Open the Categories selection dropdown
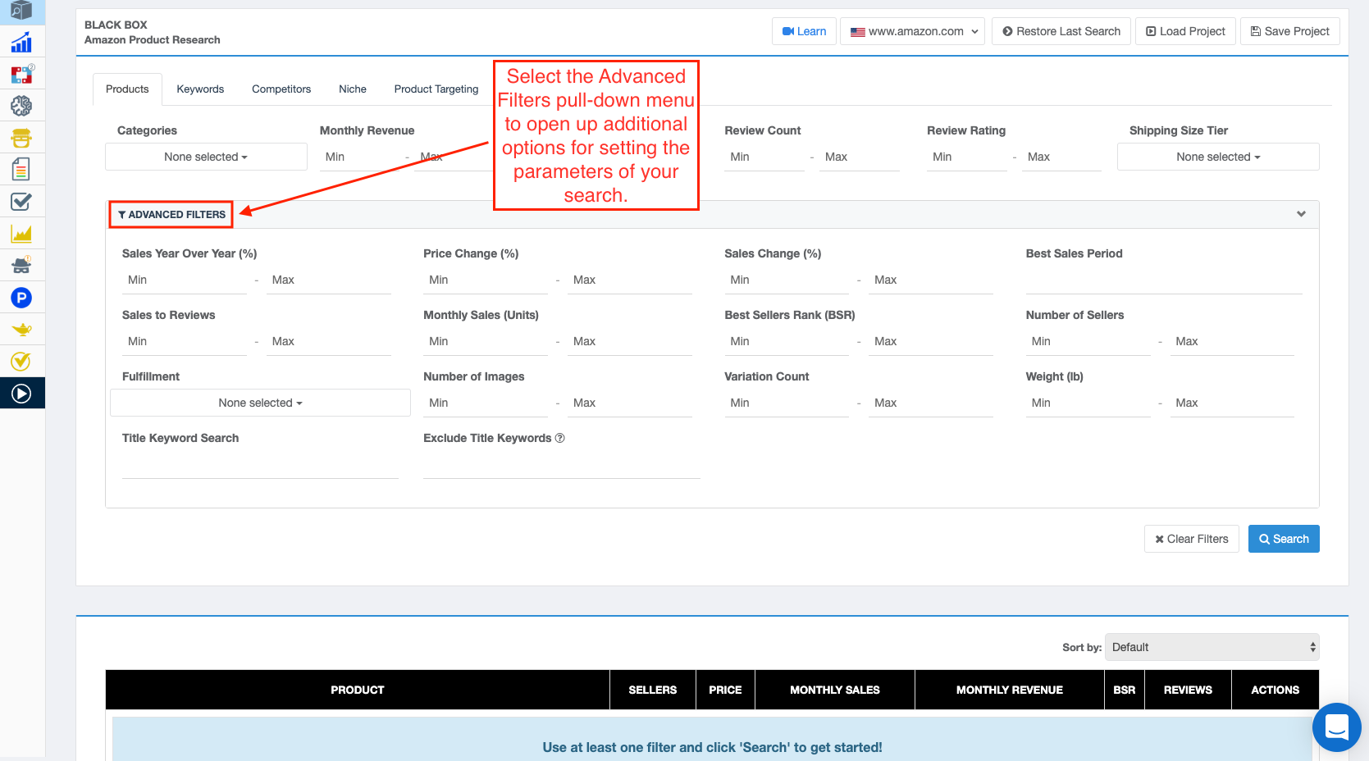The image size is (1369, 761). coord(205,157)
